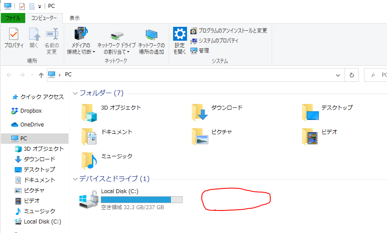Switch to the ファイル tab
The height and width of the screenshot is (233, 387).
[x=13, y=18]
